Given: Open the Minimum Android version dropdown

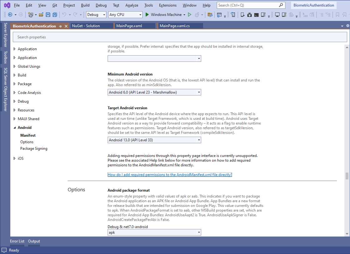Looking at the screenshot, I should [154, 92].
